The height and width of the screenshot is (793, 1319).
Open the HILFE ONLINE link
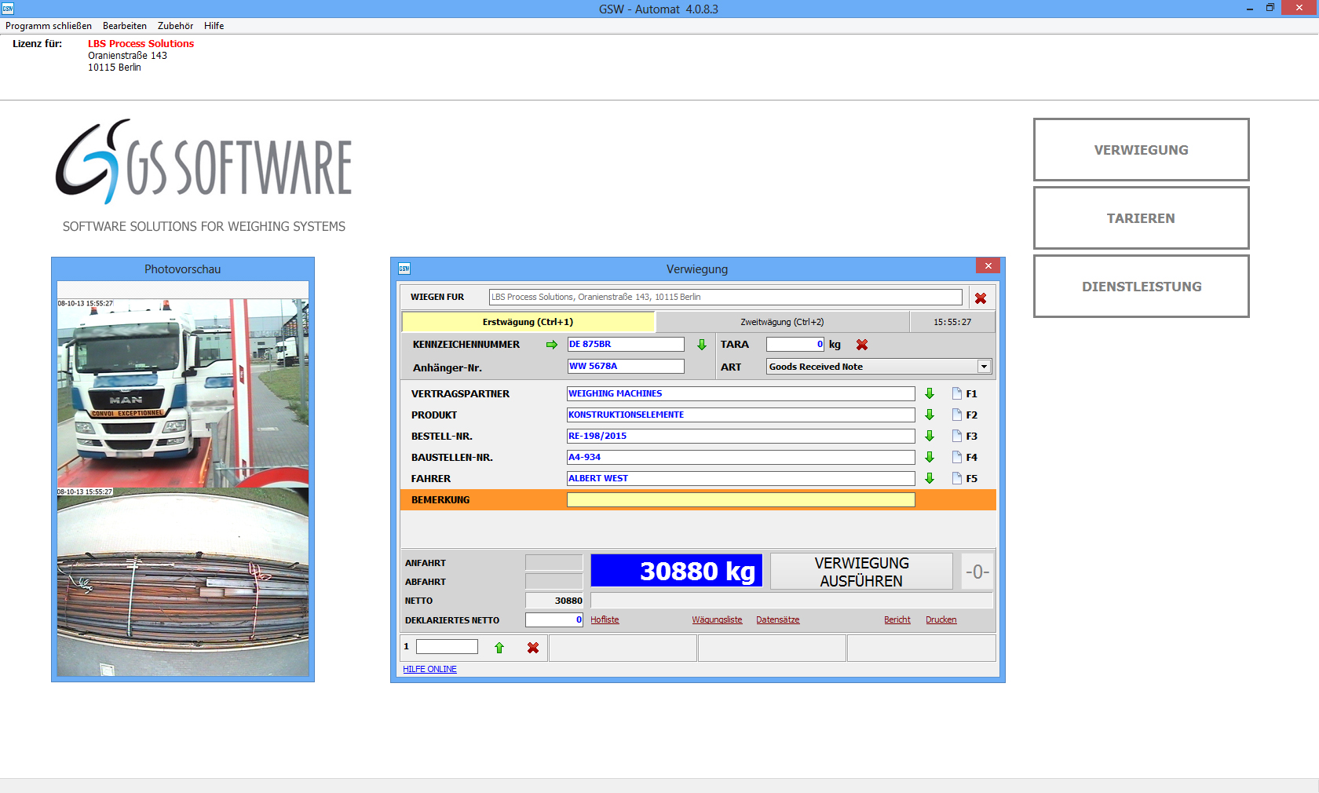pyautogui.click(x=429, y=669)
